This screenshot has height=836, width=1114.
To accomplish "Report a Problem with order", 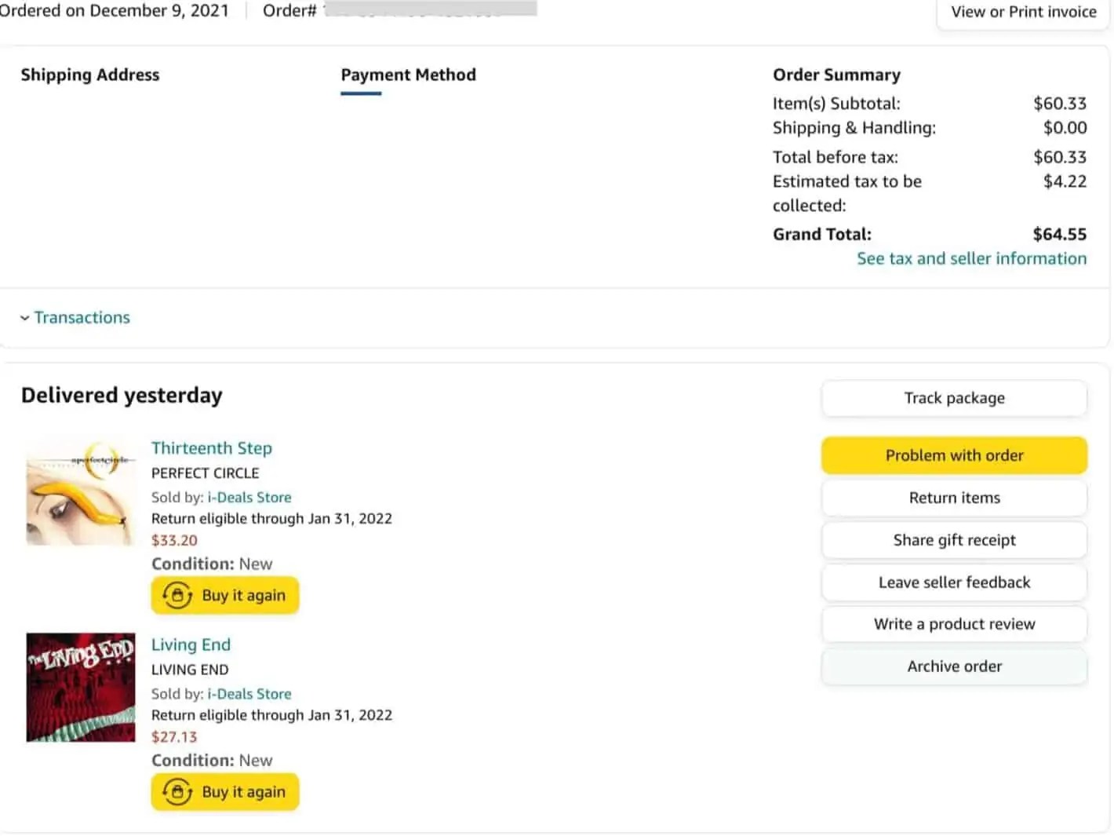I will click(x=954, y=455).
